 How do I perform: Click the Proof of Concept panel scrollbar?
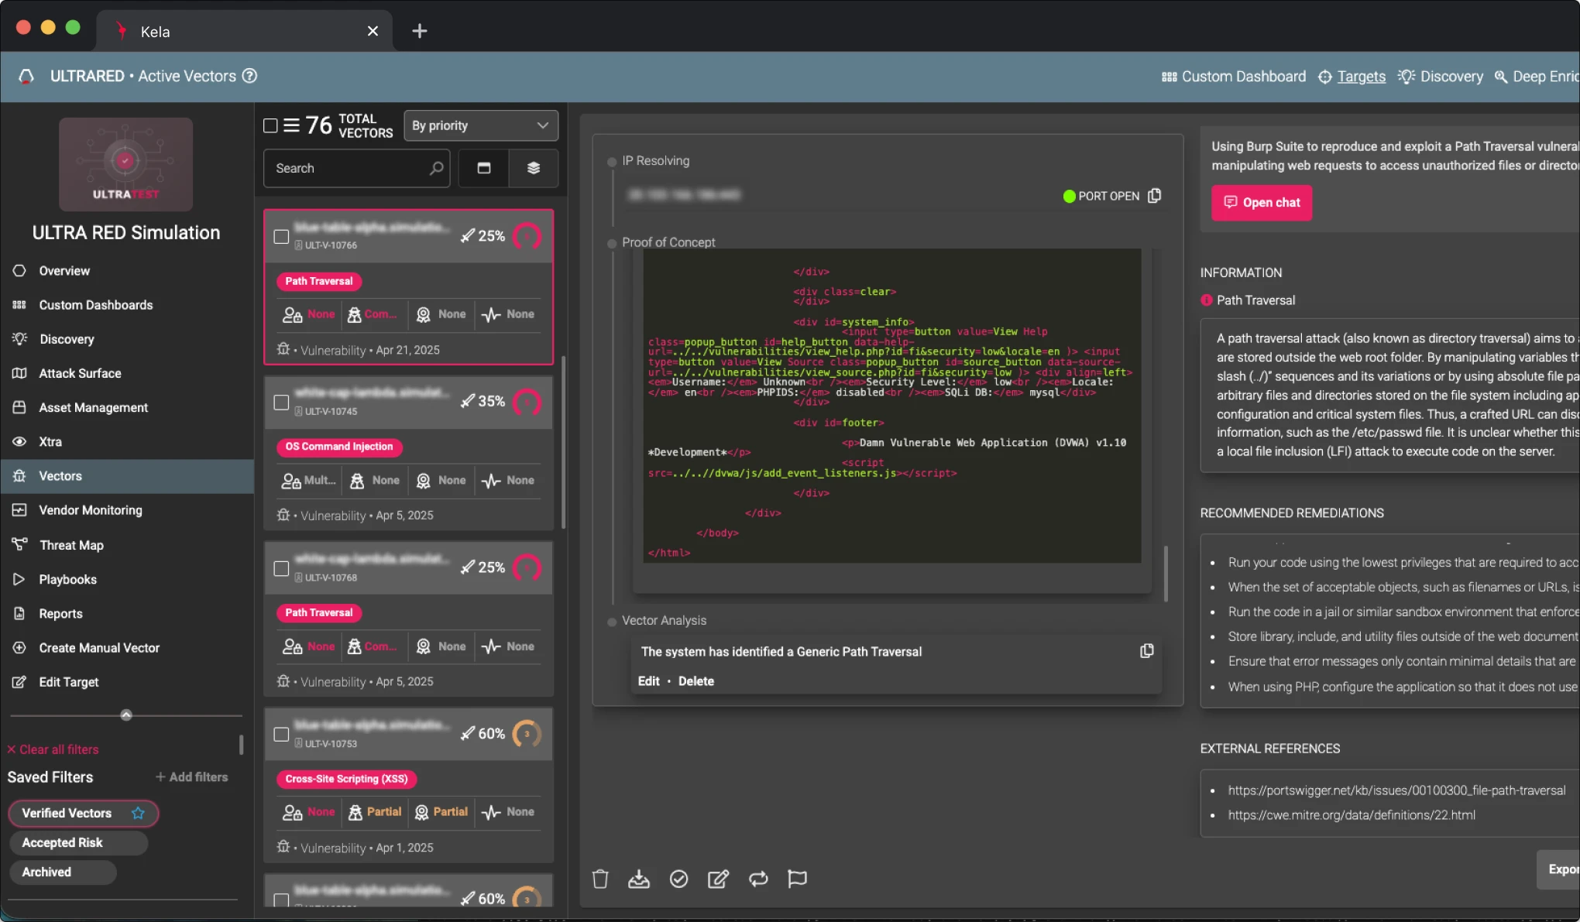pyautogui.click(x=1166, y=573)
